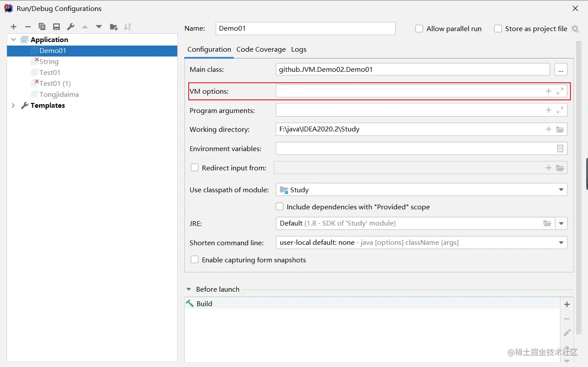This screenshot has height=367, width=588.
Task: Create new folder in configurations toolbar
Action: click(113, 27)
